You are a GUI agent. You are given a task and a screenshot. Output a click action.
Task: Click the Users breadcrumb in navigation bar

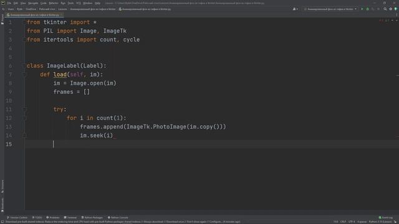[11, 9]
